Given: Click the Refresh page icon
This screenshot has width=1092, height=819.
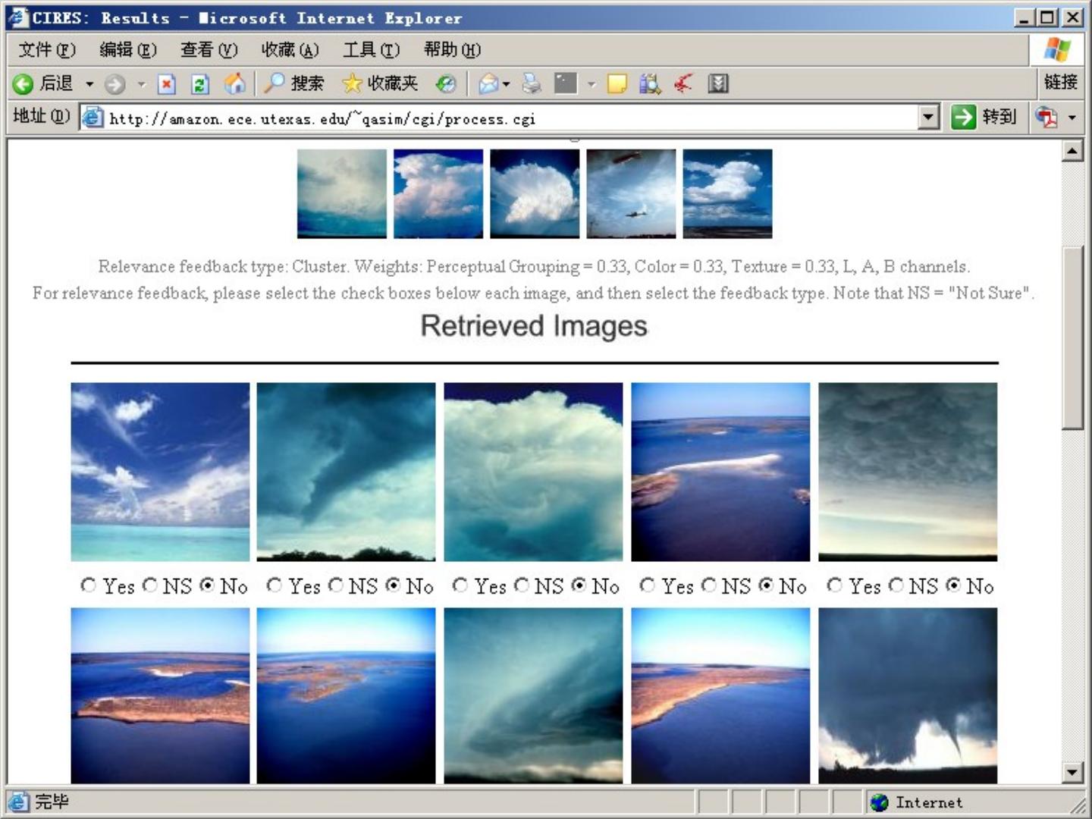Looking at the screenshot, I should (x=200, y=83).
